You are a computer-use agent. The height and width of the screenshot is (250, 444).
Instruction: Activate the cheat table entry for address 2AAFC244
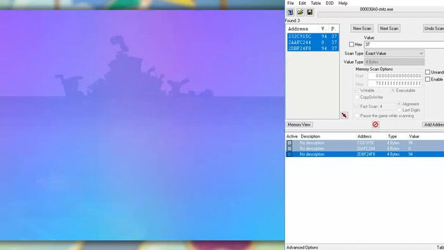(x=289, y=149)
